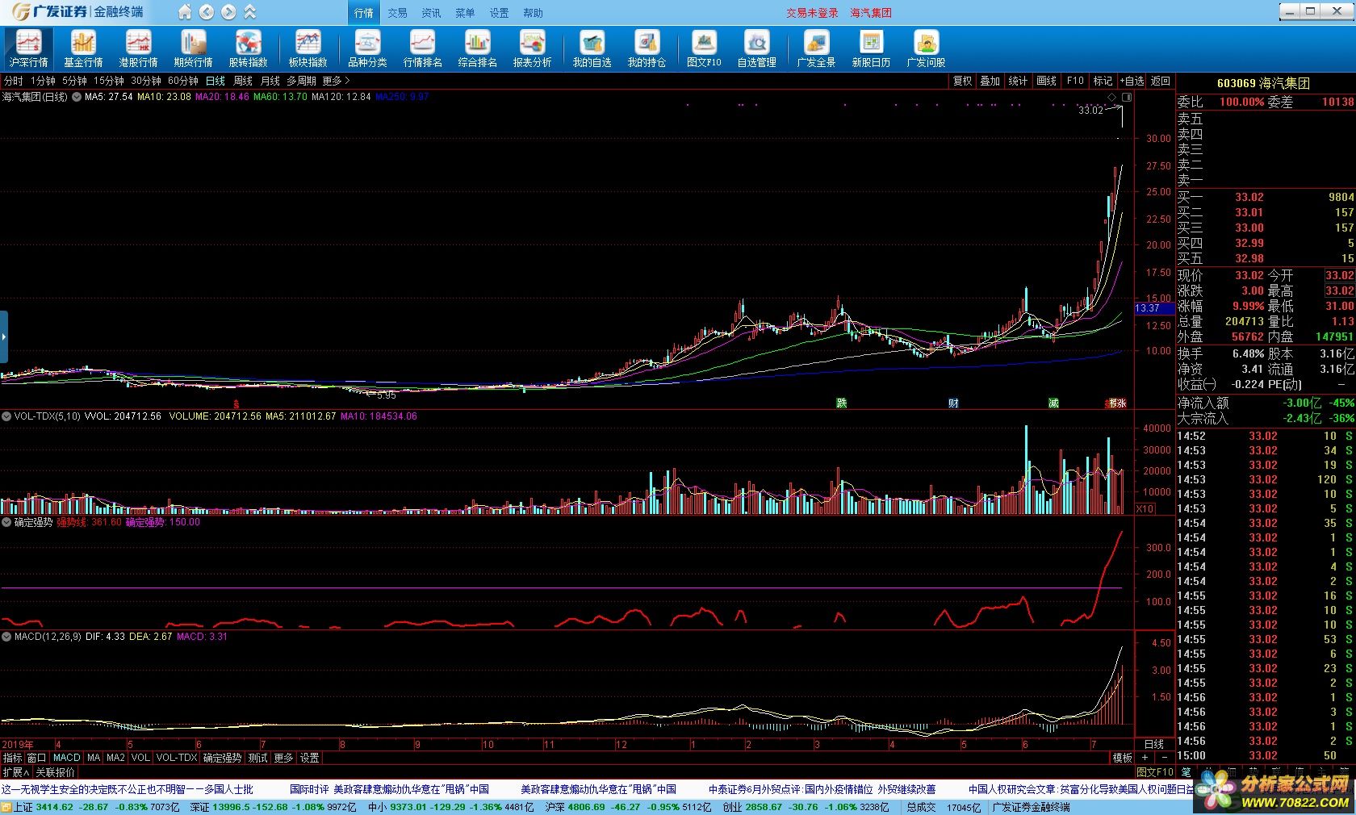Viewport: 1356px width, 815px height.
Task: Go to home via house icon
Action: tap(185, 12)
